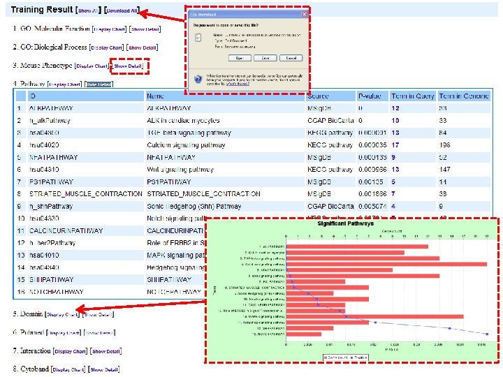Click the document file icon in the download dialog
The width and height of the screenshot is (503, 377).
click(x=198, y=38)
